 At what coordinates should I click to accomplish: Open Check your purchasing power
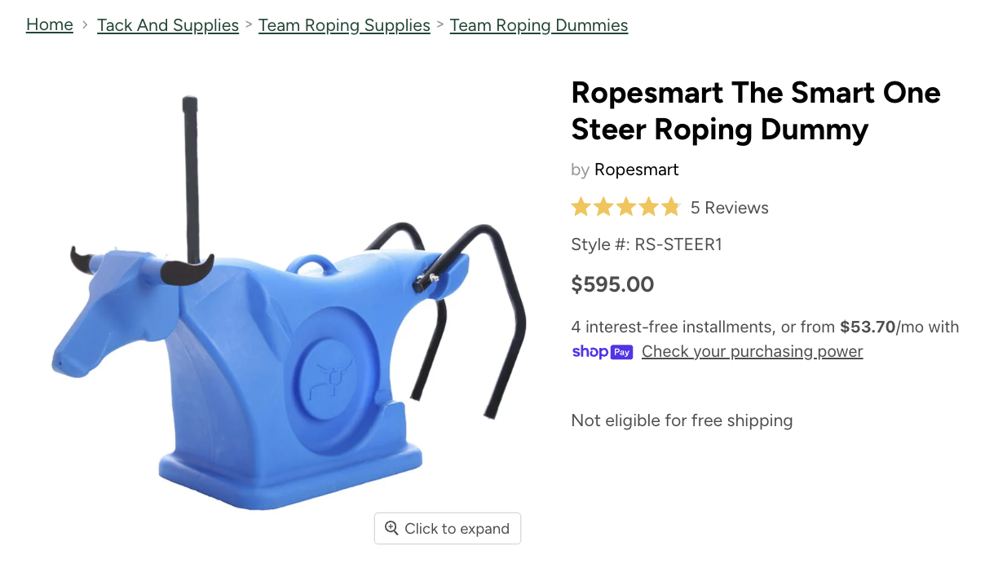pos(752,351)
